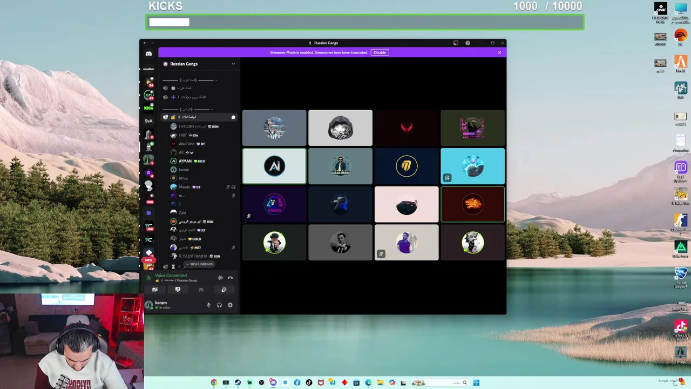Click the KICKS progress bar
Viewport: 691px width, 389px height.
(365, 22)
